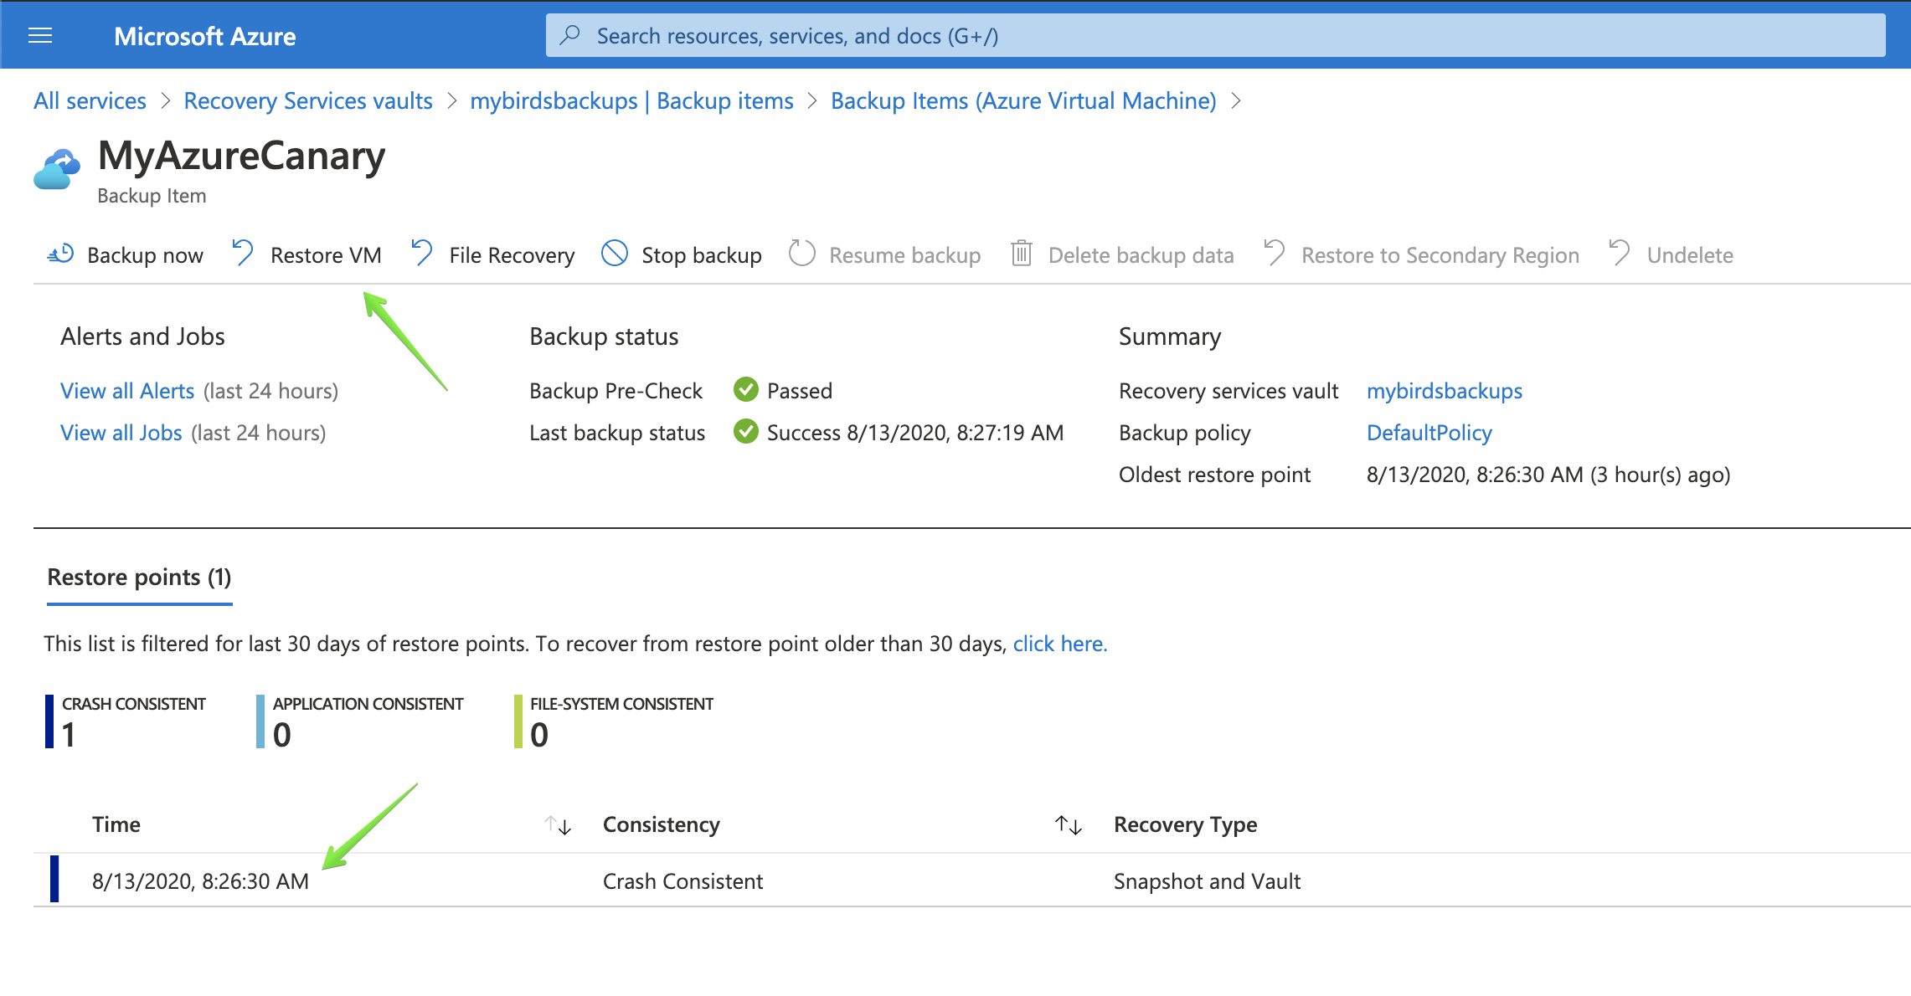Screen dimensions: 1911x996
Task: Click the File Recovery arrow icon
Action: point(422,253)
